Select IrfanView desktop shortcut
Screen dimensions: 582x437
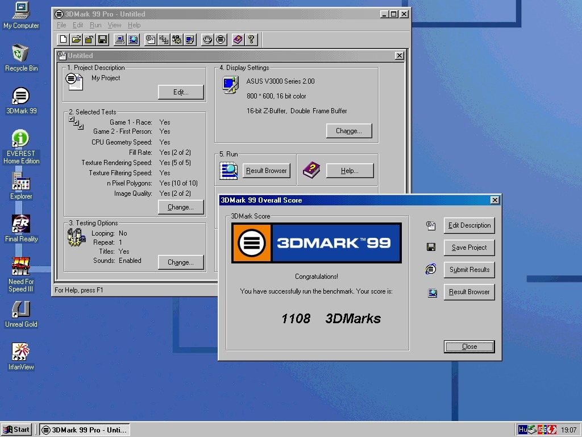click(21, 357)
